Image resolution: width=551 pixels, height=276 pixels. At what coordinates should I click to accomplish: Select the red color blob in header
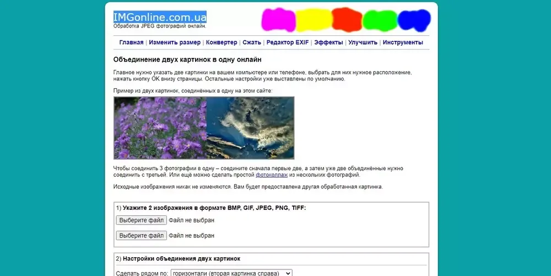pos(347,20)
